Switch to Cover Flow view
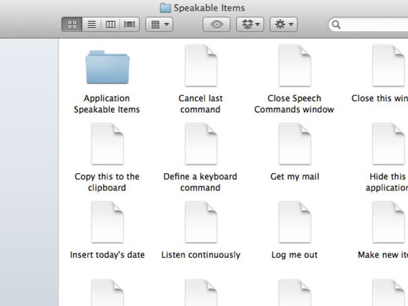The height and width of the screenshot is (306, 408). 130,25
